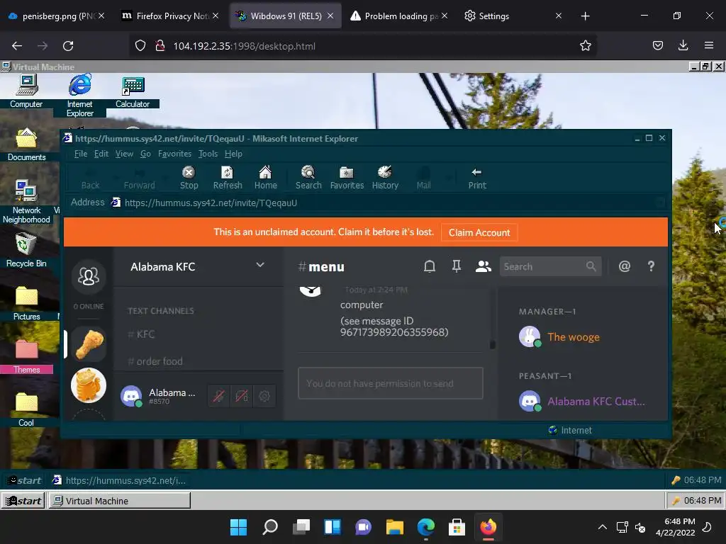
Task: Open a new Firefox tab
Action: [x=585, y=16]
